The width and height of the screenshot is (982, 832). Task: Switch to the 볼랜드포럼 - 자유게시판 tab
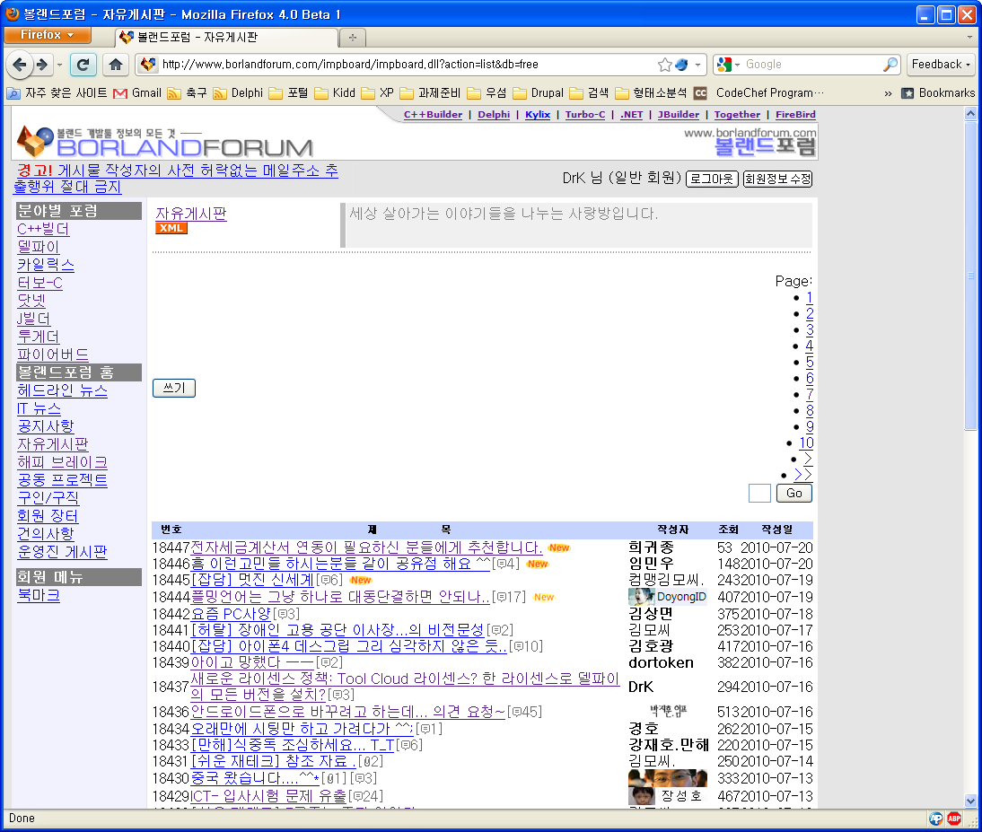tap(226, 38)
